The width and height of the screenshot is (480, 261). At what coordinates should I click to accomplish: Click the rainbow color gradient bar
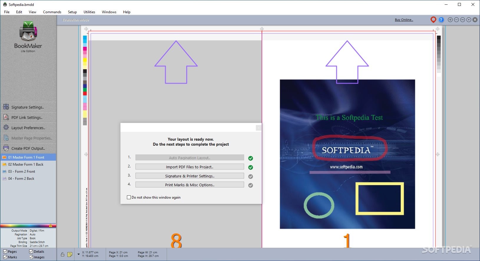[x=28, y=226]
